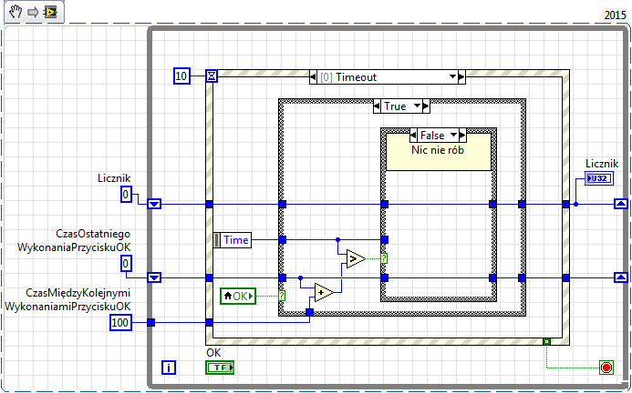Click the Greater Than comparison node
This screenshot has width=632, height=393.
coord(356,258)
